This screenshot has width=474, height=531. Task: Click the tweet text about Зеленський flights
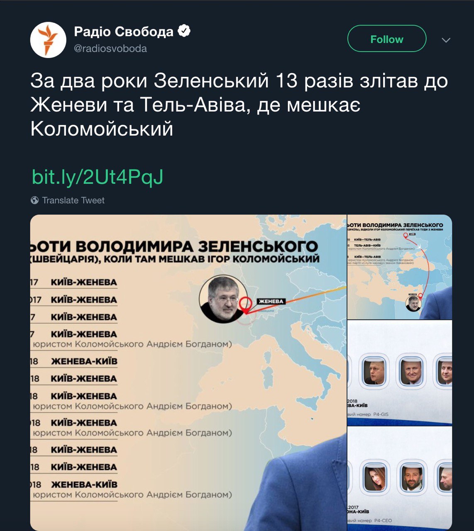tap(239, 105)
